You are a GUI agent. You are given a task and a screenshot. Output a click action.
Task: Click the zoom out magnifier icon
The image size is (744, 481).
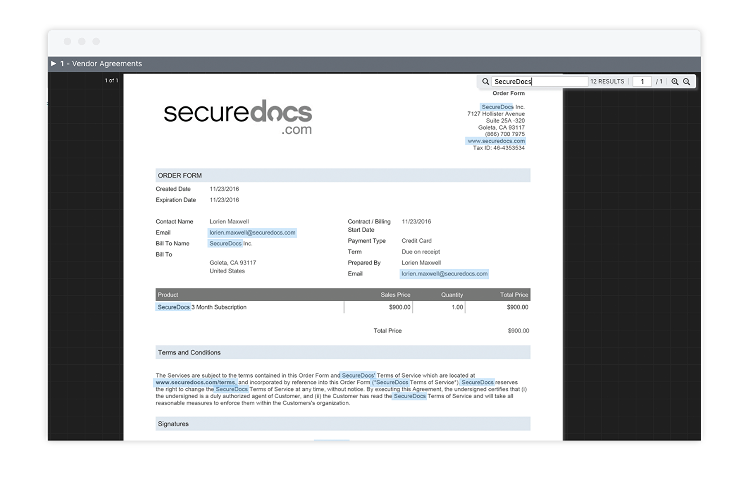tap(687, 82)
